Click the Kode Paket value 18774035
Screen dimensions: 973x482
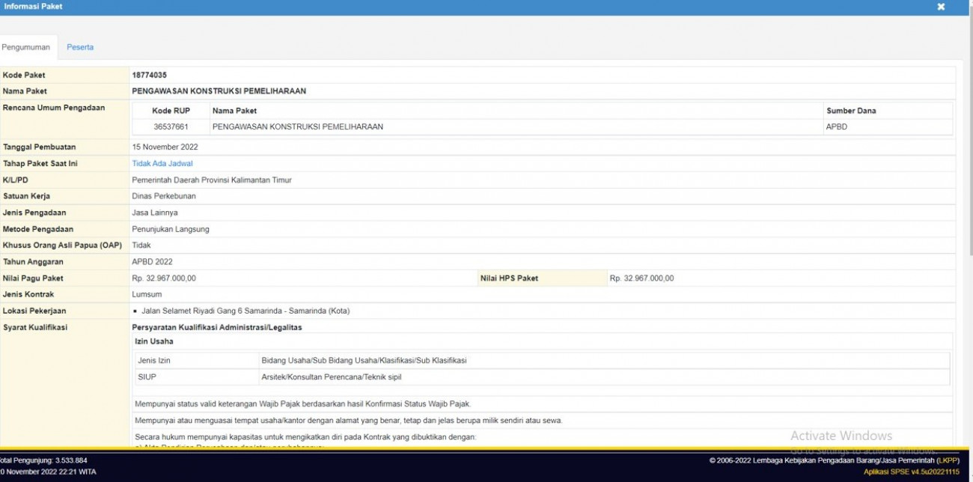point(150,75)
